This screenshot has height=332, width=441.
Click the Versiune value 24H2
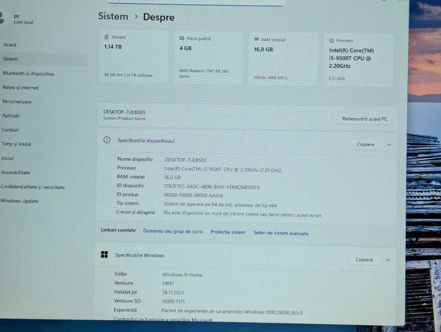pyautogui.click(x=168, y=283)
